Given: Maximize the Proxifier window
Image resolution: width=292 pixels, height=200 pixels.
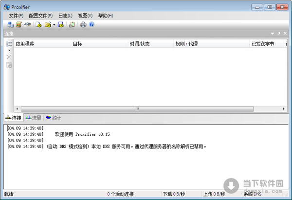Looking at the screenshot, I should 270,7.
